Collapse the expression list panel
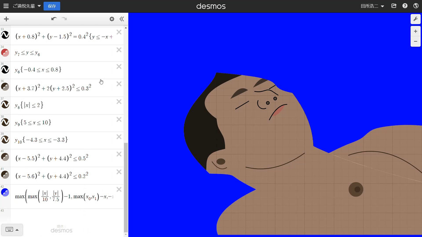The image size is (422, 237). [x=122, y=19]
